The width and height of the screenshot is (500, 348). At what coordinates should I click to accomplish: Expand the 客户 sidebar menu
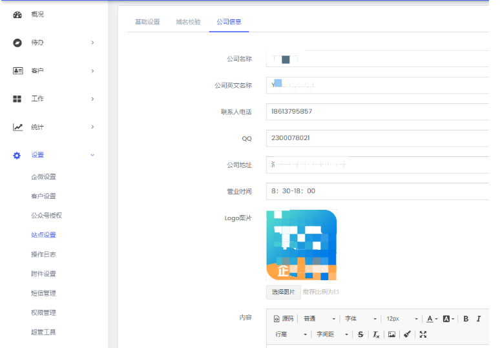click(54, 70)
